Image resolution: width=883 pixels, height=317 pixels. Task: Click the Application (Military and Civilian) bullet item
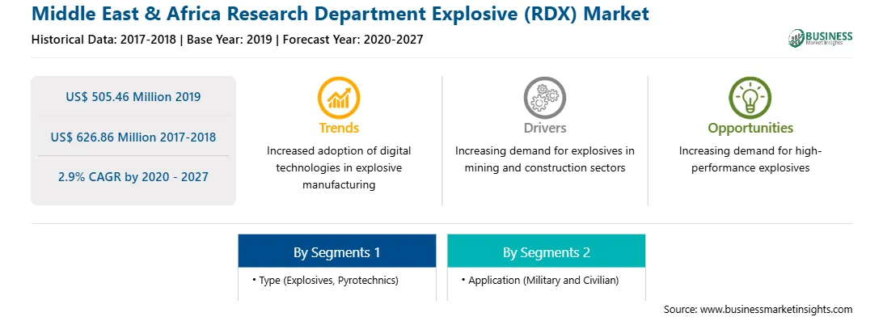click(x=539, y=280)
